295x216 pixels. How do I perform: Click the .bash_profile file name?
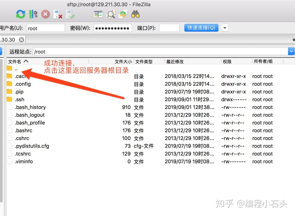30,123
